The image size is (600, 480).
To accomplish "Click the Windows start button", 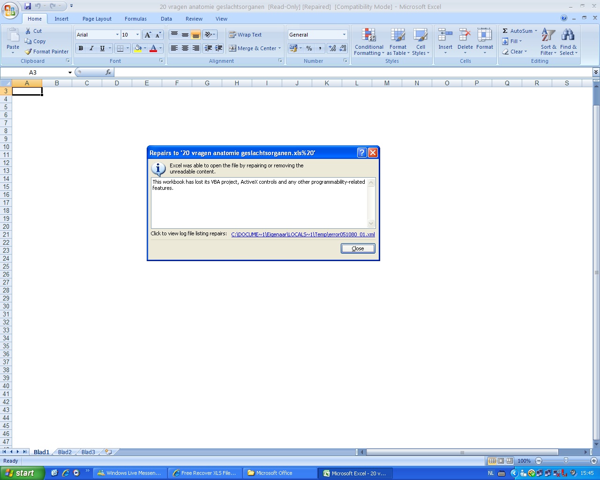I will click(22, 473).
